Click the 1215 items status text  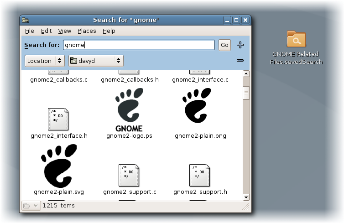click(x=58, y=206)
